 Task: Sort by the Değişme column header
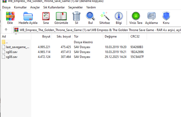tap(116, 36)
